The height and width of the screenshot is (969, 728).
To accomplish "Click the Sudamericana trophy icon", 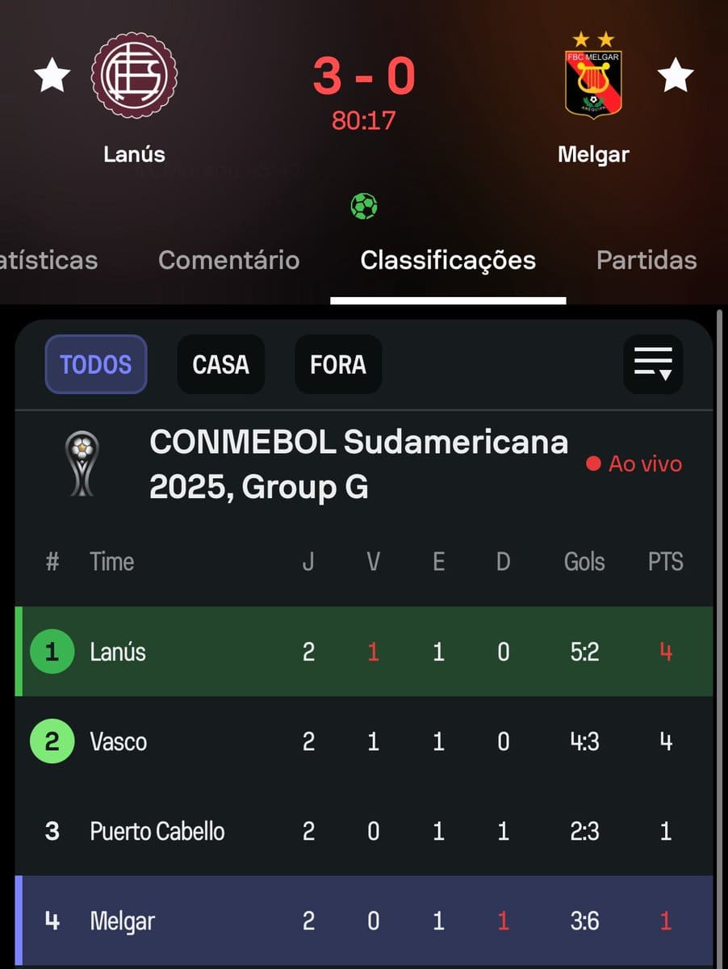I will click(x=82, y=464).
